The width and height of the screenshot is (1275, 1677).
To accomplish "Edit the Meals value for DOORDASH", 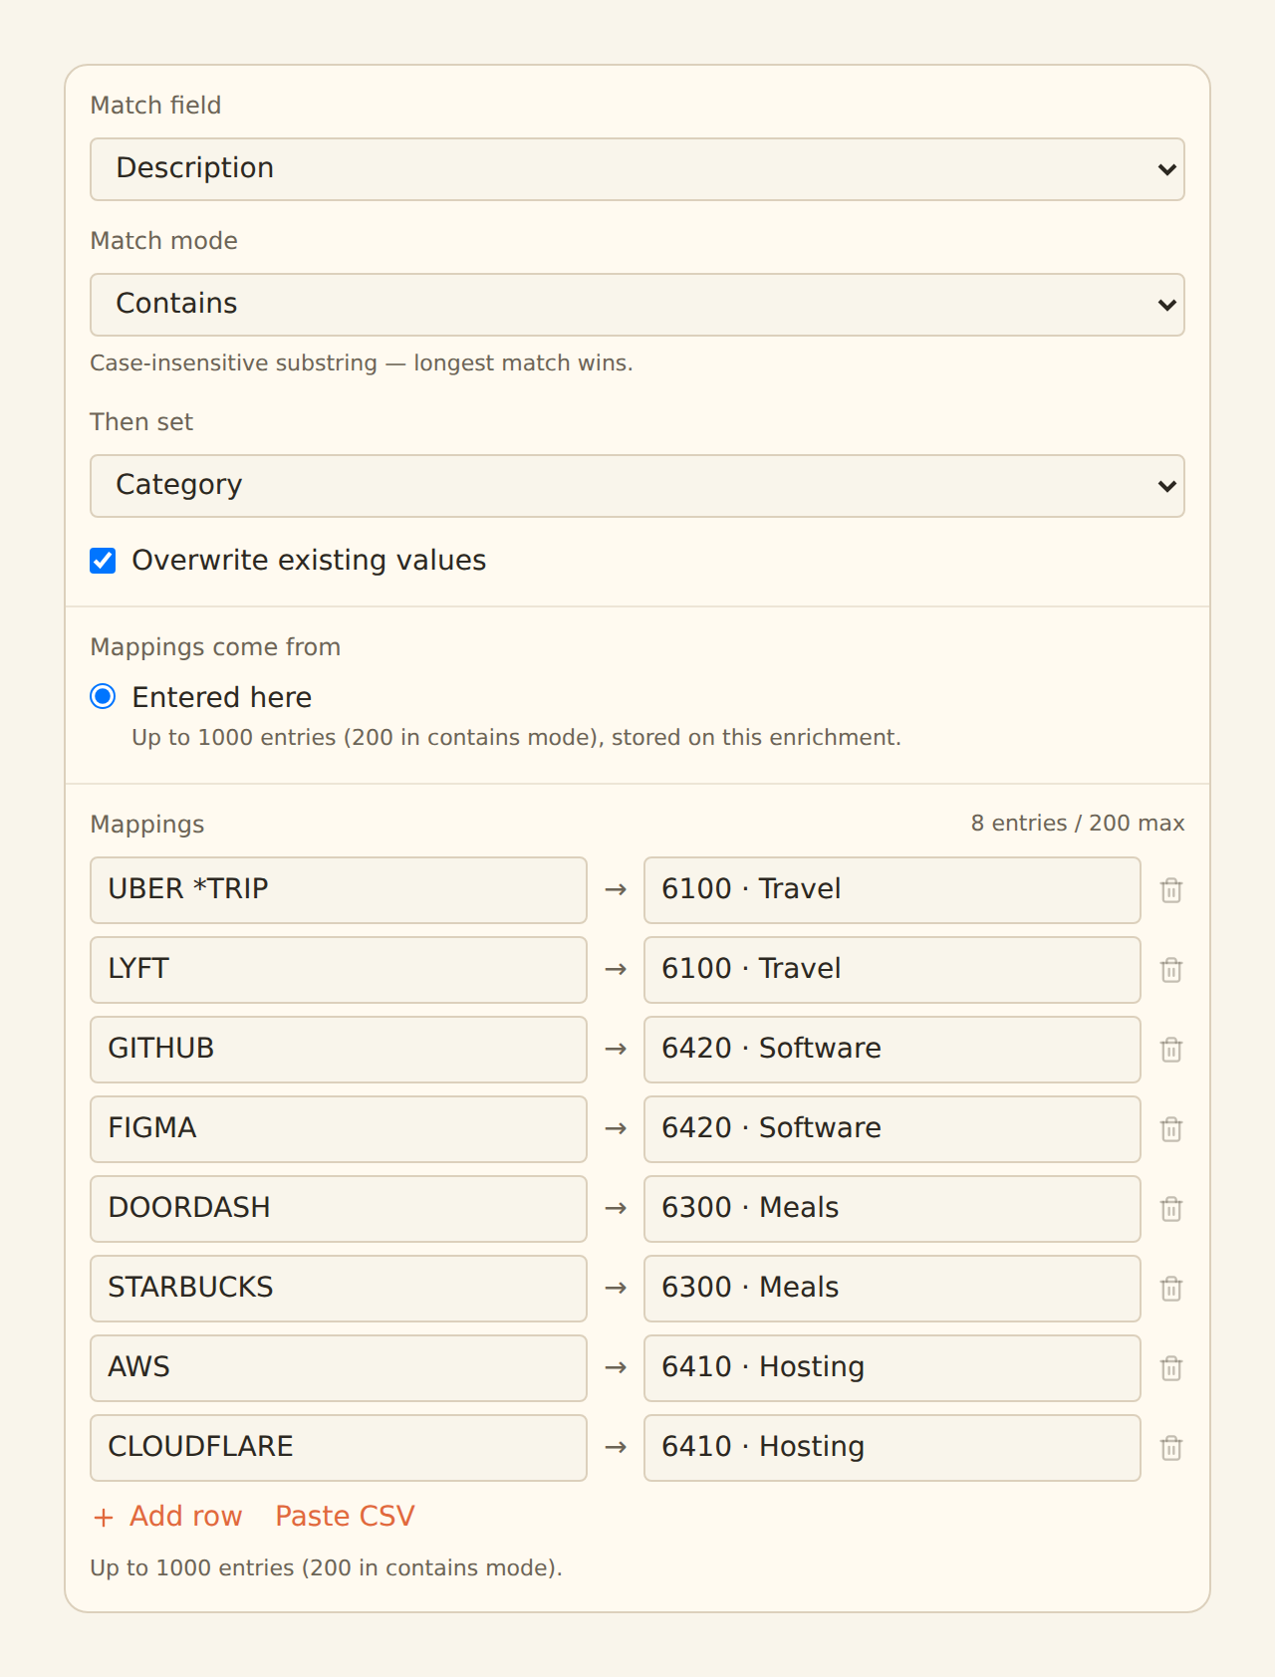I will pos(892,1209).
